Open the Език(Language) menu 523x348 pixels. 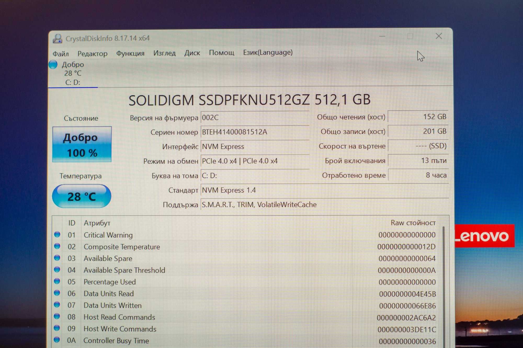pyautogui.click(x=268, y=53)
